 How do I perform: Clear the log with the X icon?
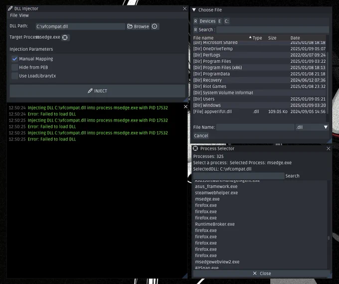(185, 107)
